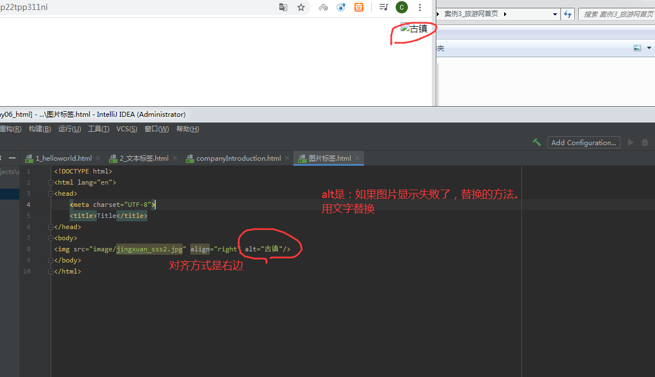Click the <title>Title</title> line
655x377 pixels.
[x=109, y=216]
